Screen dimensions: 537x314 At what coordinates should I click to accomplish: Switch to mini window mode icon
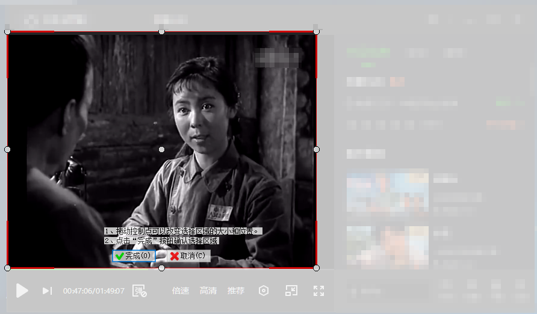click(x=291, y=291)
